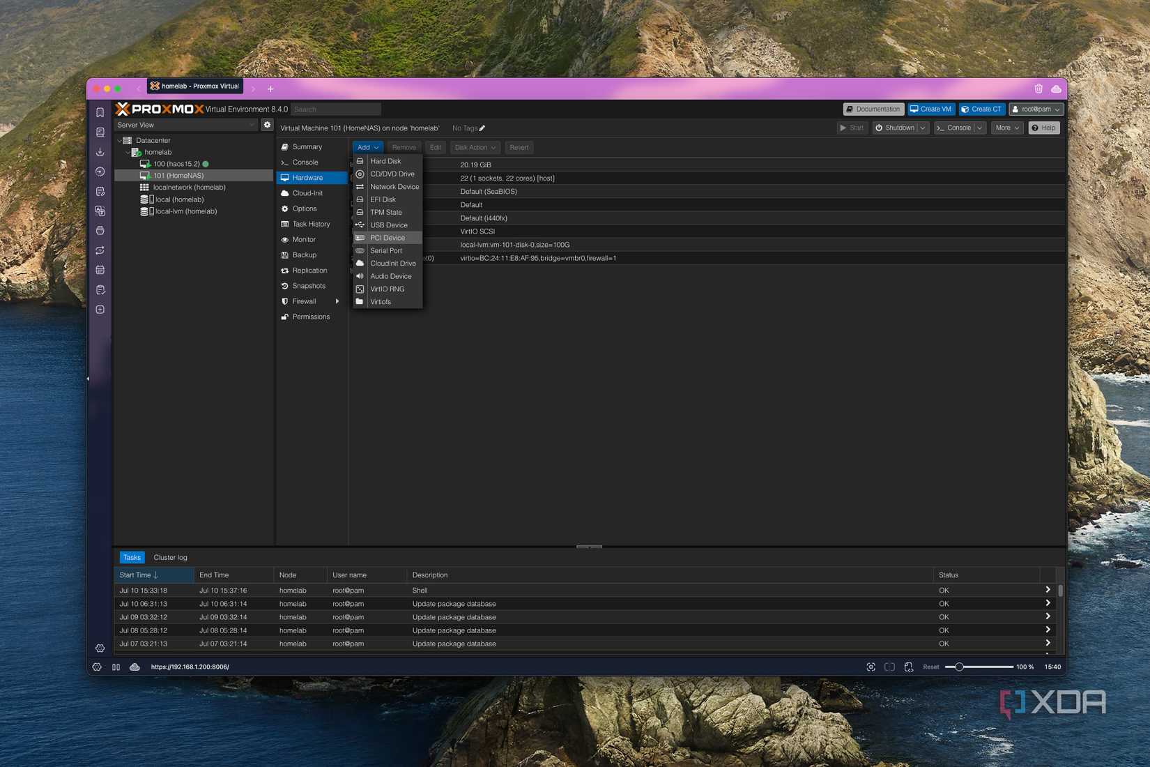Open the Backup section

(305, 255)
